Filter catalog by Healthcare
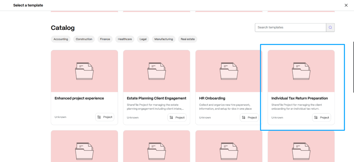Screen dimensions: 354x162 (125, 39)
